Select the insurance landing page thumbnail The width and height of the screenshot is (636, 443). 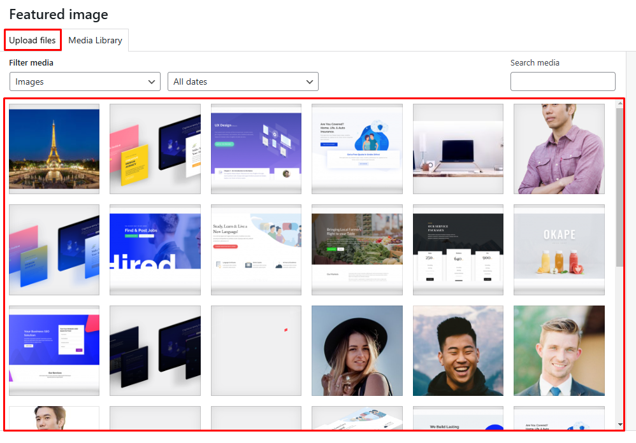357,148
